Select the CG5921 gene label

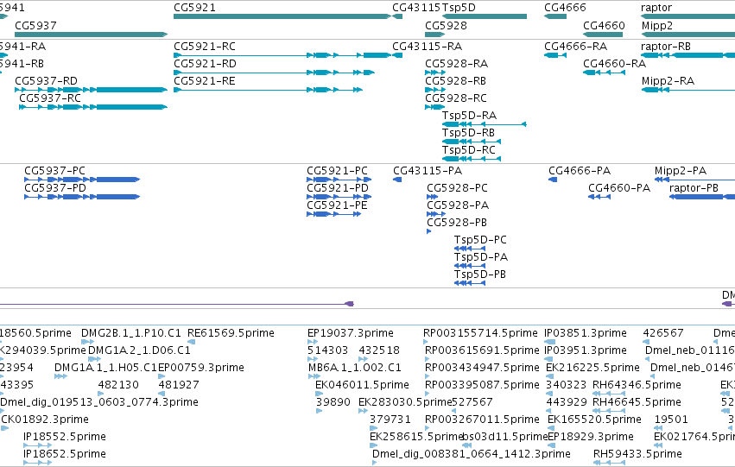tap(194, 8)
